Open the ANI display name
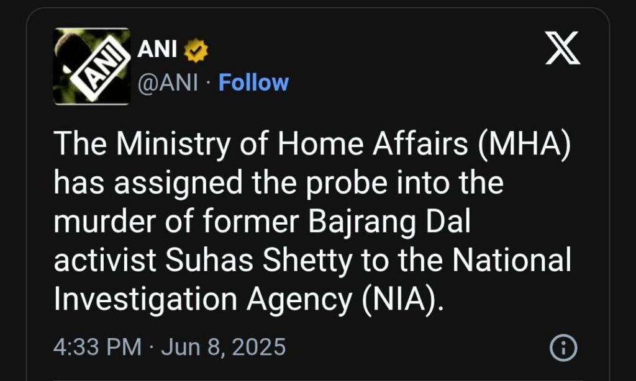 click(x=157, y=50)
